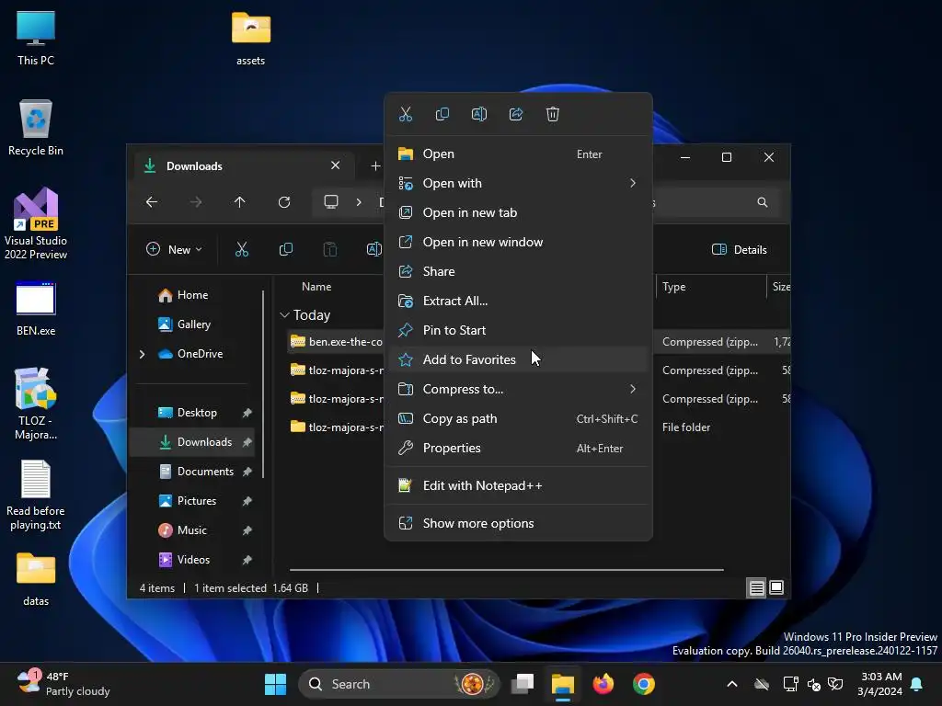Click the horizontal scrollbar in file list

[507, 570]
